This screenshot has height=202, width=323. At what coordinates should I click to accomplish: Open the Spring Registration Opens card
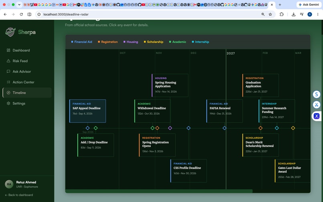pyautogui.click(x=157, y=145)
